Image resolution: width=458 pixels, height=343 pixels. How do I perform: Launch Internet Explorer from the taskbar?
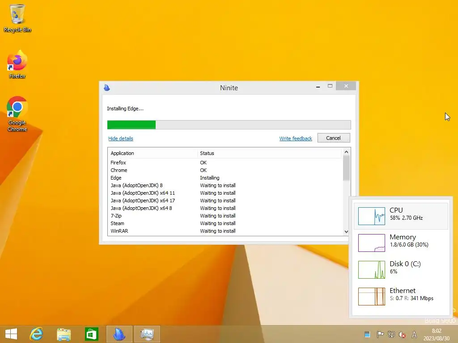click(37, 334)
